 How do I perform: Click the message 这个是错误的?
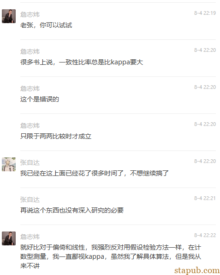pyautogui.click(x=40, y=100)
